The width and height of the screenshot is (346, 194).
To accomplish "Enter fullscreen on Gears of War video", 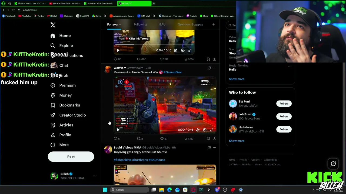I will click(212, 130).
